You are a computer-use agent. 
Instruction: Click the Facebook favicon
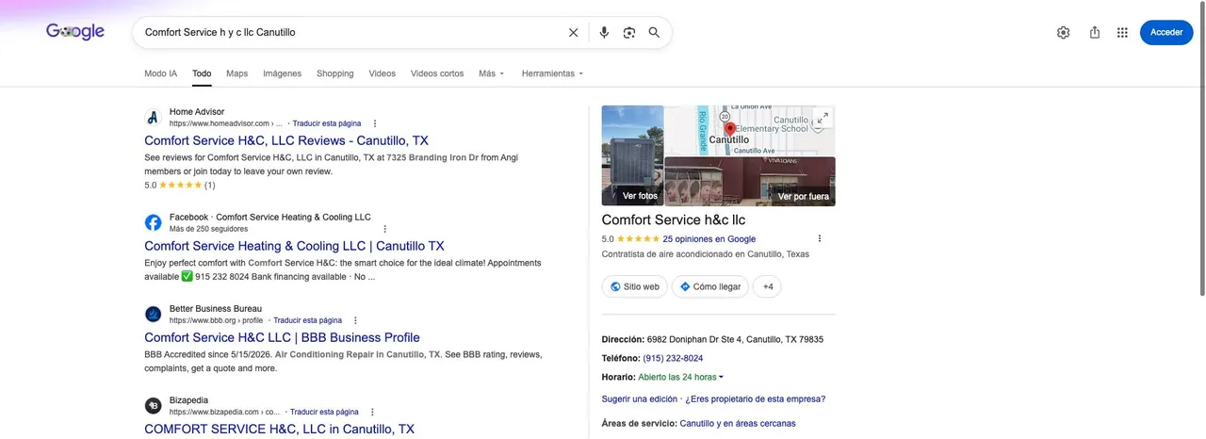[x=153, y=222]
